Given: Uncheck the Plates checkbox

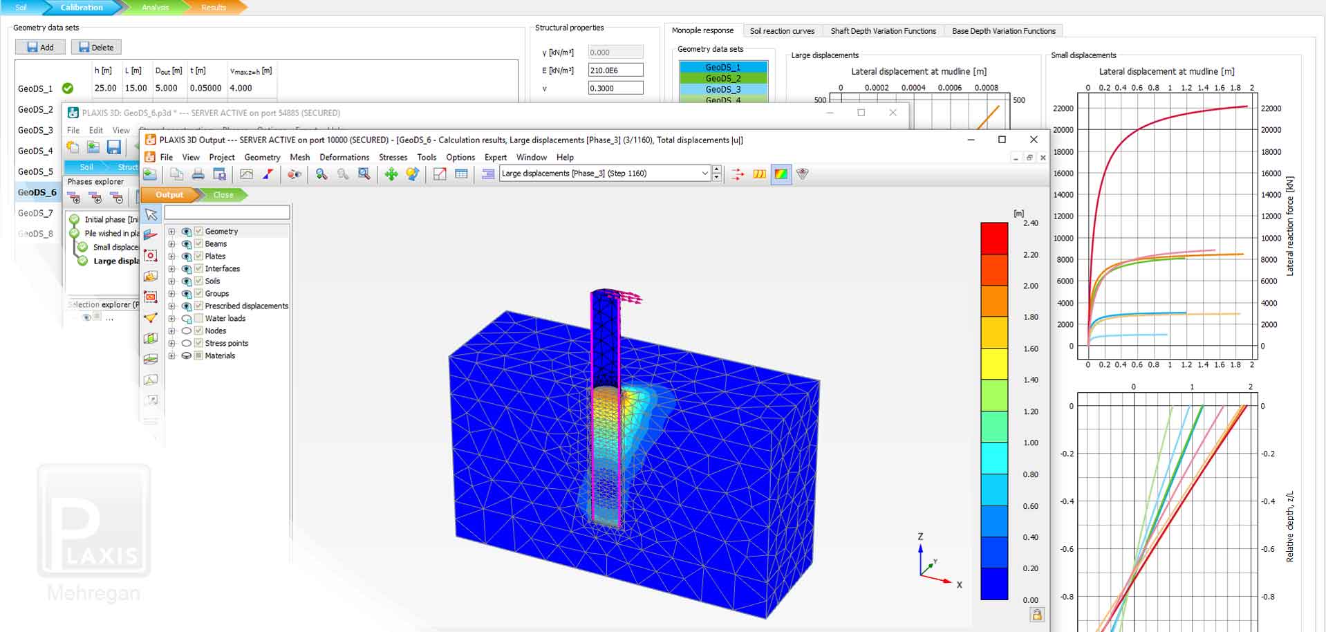Looking at the screenshot, I should [x=198, y=256].
